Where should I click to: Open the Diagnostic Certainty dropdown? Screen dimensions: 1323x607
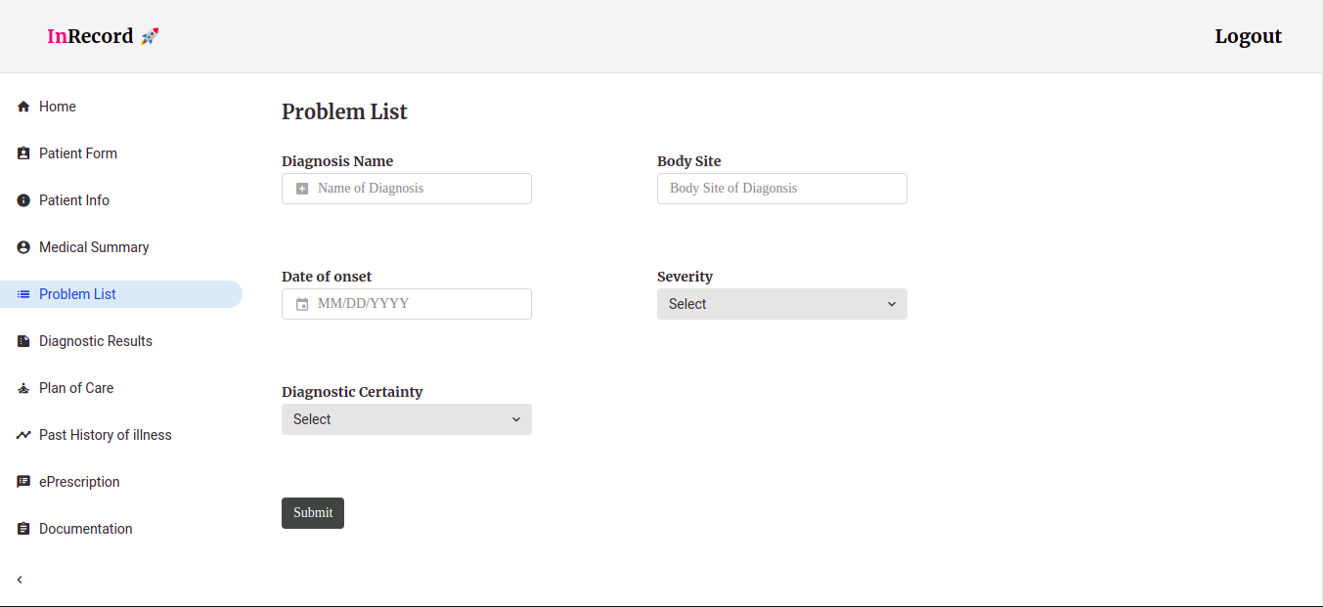tap(407, 419)
